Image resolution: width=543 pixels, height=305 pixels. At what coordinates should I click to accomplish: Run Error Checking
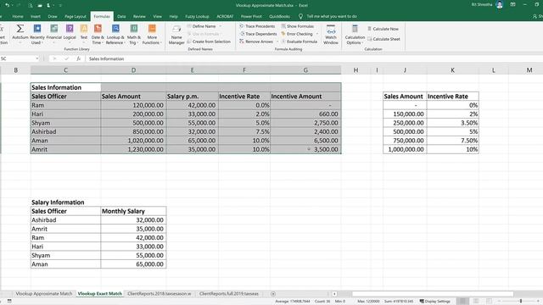[x=296, y=34]
